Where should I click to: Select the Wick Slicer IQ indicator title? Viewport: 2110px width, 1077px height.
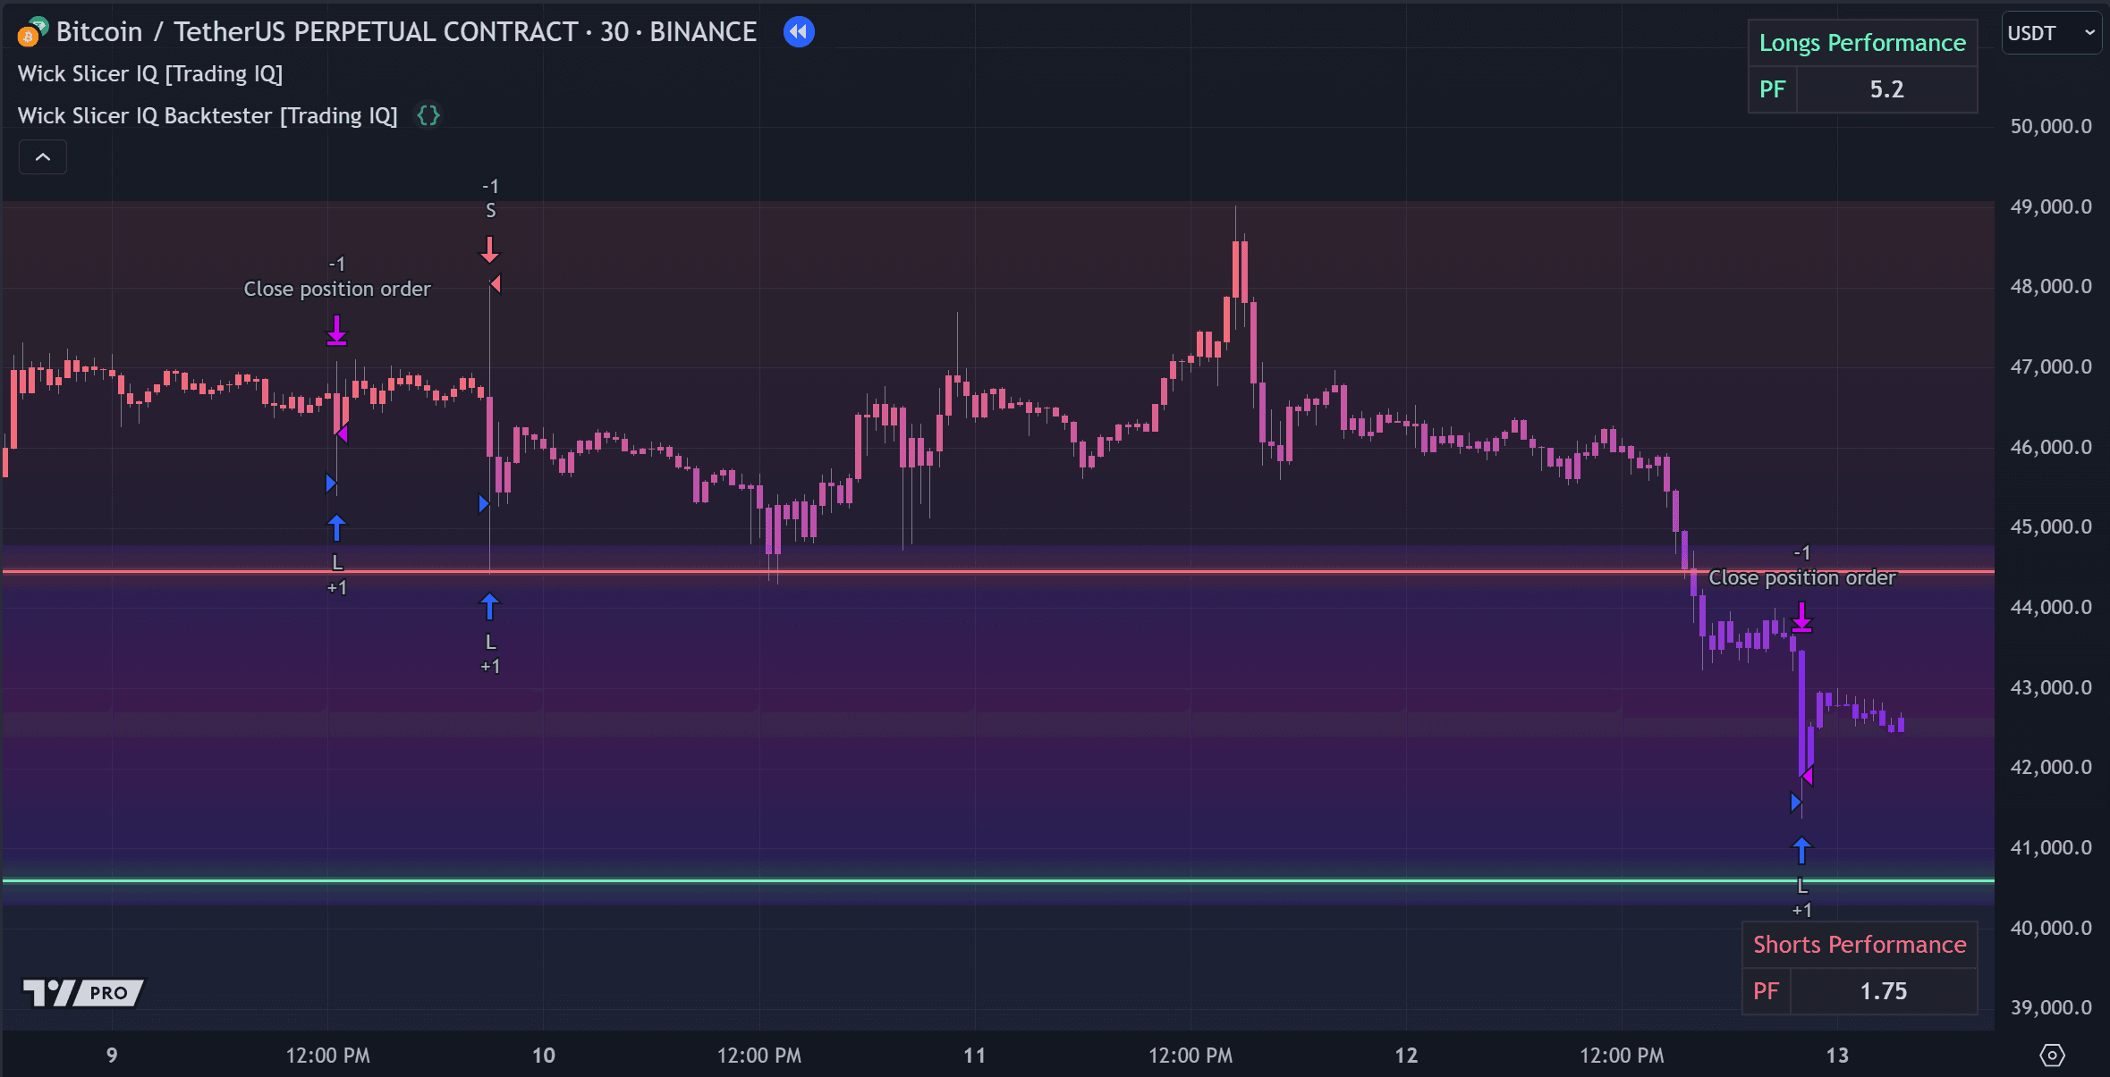[150, 74]
